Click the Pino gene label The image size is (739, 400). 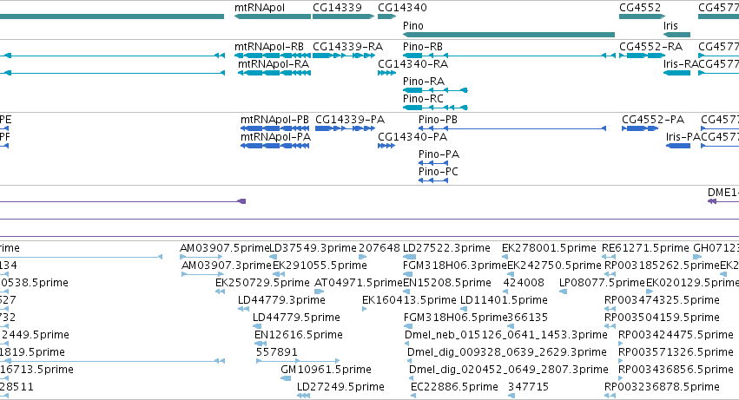[x=413, y=26]
